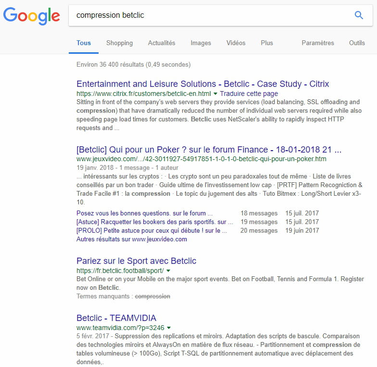The width and height of the screenshot is (377, 367).
Task: Click 'Autres résultats sur www.jeuxvideo.com'
Action: point(132,239)
